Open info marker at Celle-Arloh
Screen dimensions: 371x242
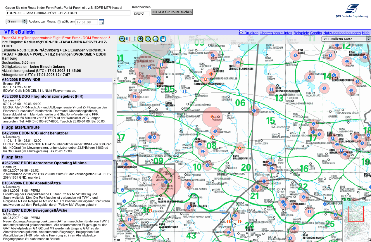point(215,131)
